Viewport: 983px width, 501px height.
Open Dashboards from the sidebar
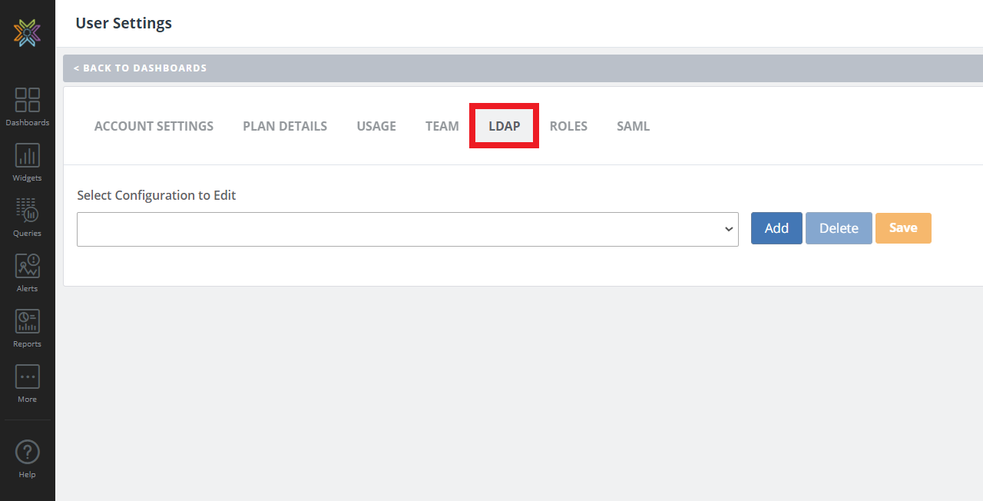pyautogui.click(x=28, y=106)
